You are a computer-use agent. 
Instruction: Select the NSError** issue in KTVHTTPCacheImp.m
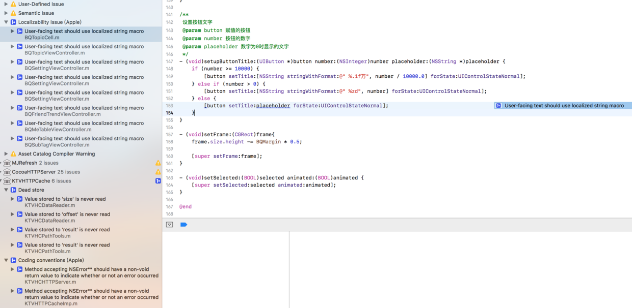pyautogui.click(x=81, y=297)
